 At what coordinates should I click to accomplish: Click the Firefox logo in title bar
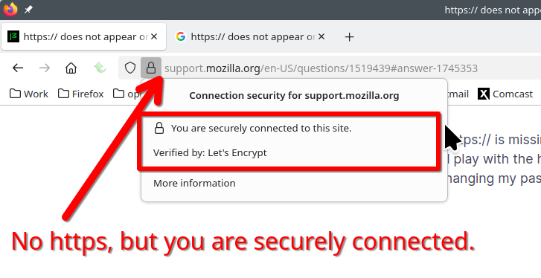[x=10, y=10]
